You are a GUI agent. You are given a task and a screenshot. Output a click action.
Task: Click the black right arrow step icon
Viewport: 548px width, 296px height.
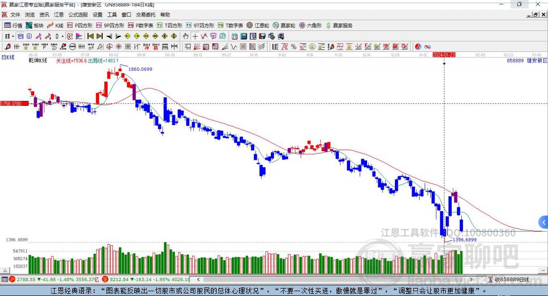(118, 36)
